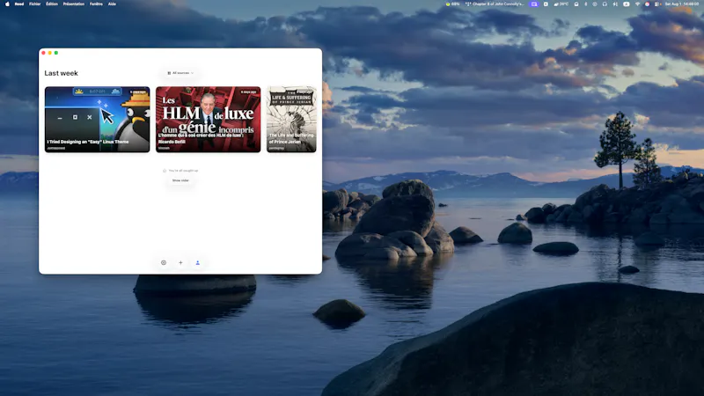
Task: Open the Ricardo Bofill HLM de luxe card
Action: click(208, 120)
